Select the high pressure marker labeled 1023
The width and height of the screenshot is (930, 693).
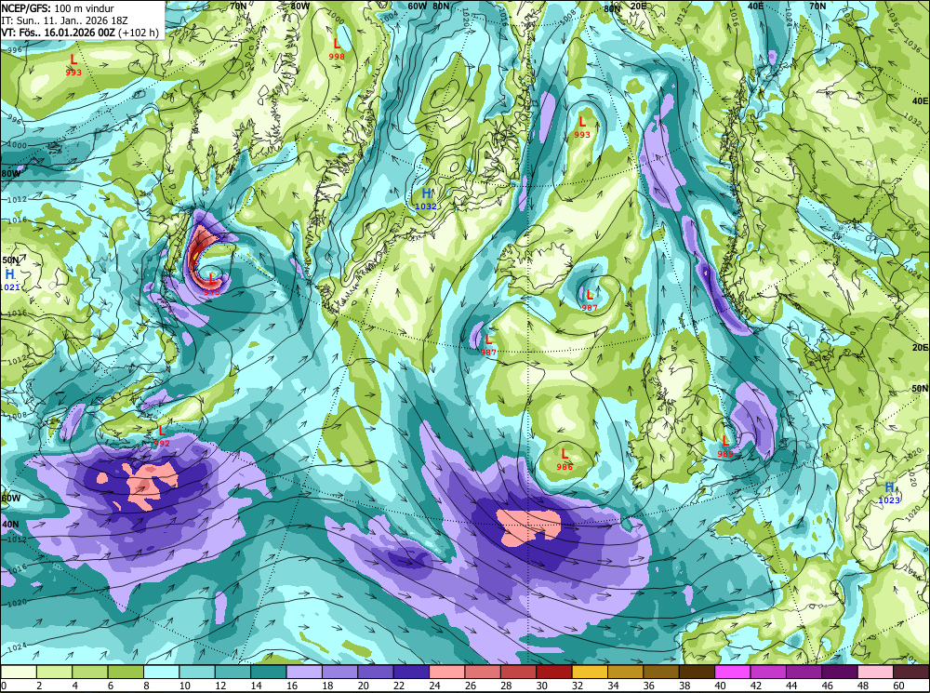889,492
